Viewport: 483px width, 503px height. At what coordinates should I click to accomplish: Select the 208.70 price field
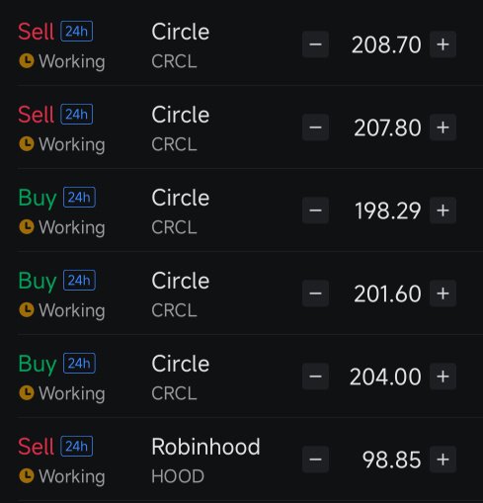pos(386,44)
